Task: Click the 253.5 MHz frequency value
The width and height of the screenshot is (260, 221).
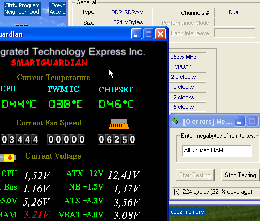Action: (187, 57)
